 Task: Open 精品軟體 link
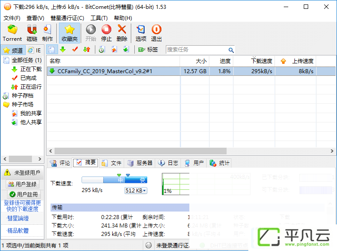pos(18,231)
